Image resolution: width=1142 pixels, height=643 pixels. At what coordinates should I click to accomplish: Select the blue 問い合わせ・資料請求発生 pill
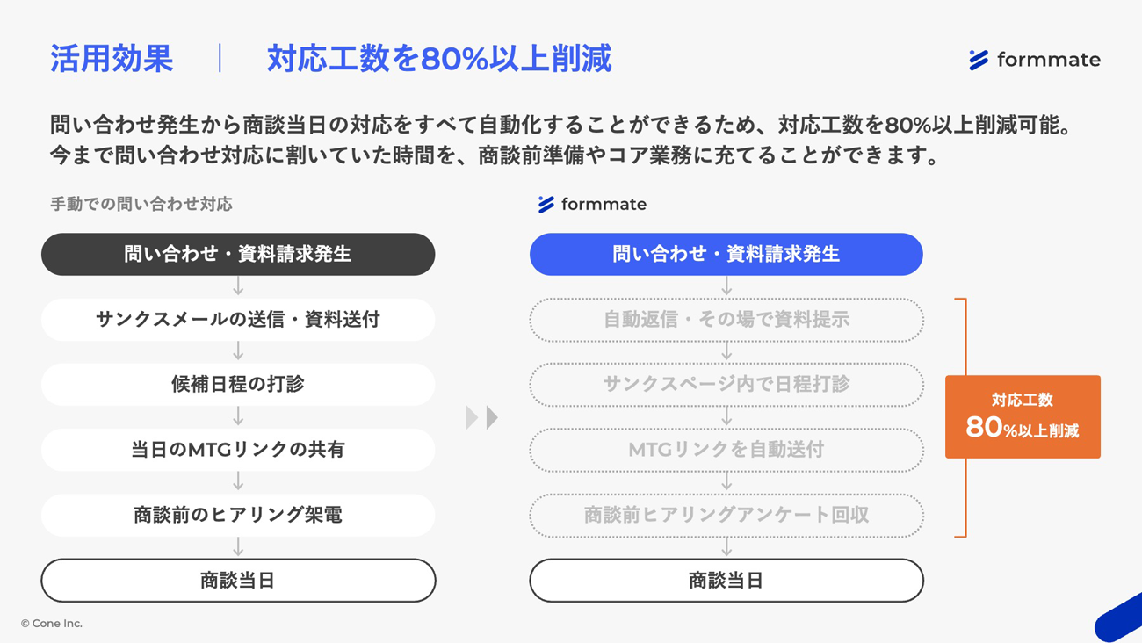point(726,254)
